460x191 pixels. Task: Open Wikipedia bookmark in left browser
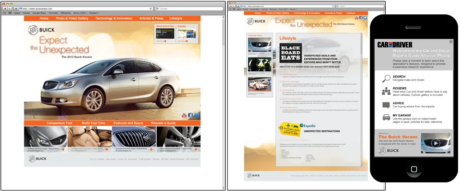click(66, 13)
